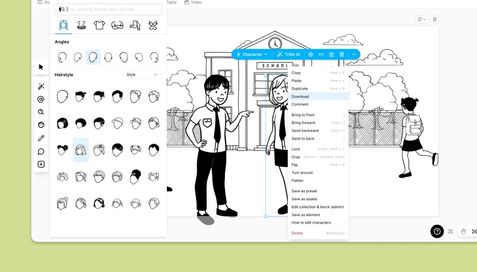Open the face character tool
477x272 pixels.
pyautogui.click(x=41, y=125)
